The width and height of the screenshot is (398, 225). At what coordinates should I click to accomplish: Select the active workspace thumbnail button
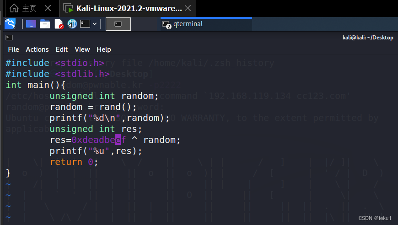click(118, 24)
